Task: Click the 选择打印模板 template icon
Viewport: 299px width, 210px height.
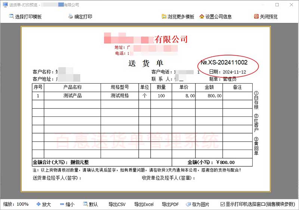Action: [x=11, y=17]
